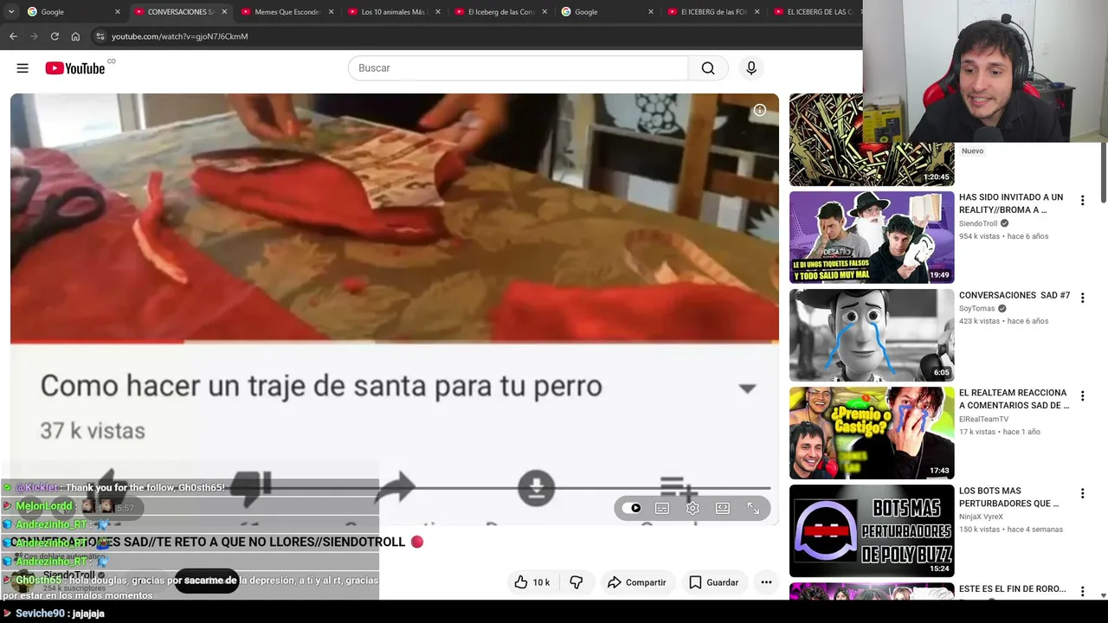Open more actions menu beside Guardar

pos(766,582)
